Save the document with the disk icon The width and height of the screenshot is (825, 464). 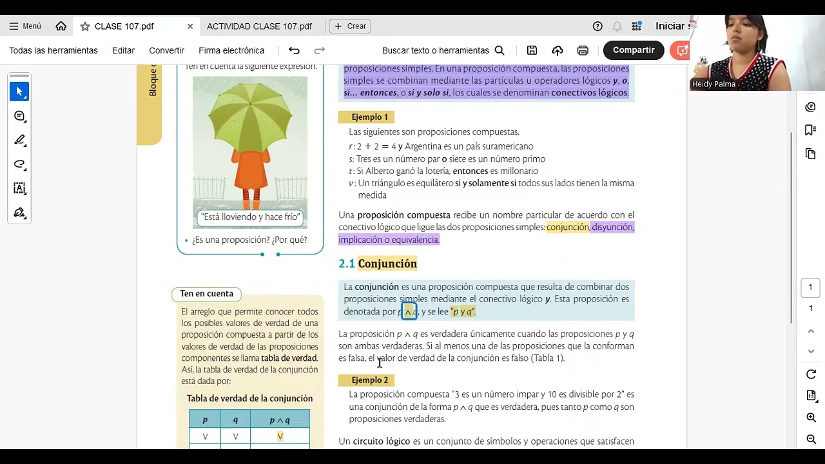point(532,50)
